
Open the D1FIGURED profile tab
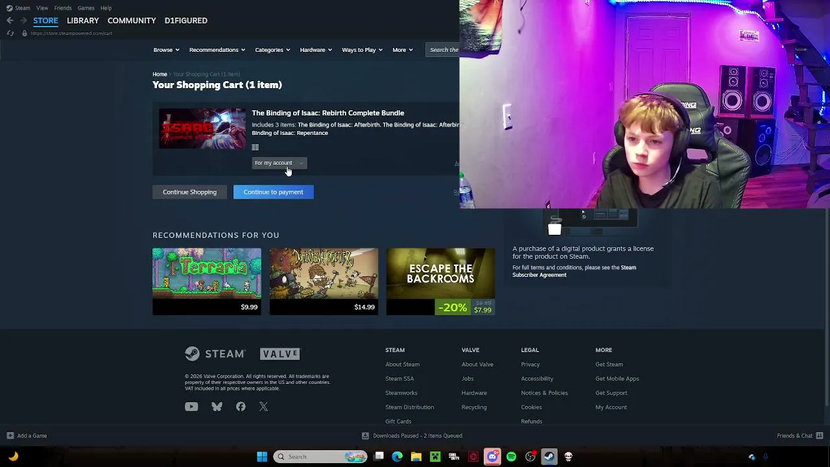(x=186, y=21)
